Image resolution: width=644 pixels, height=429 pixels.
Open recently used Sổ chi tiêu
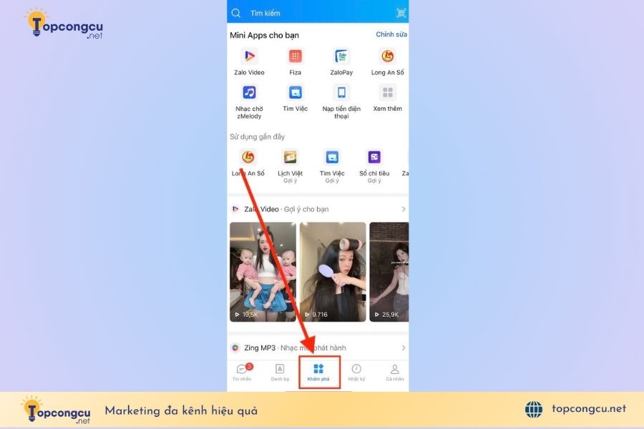tap(374, 166)
